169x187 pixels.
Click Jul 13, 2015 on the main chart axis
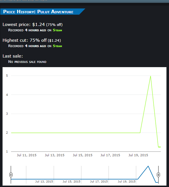coord(55,155)
